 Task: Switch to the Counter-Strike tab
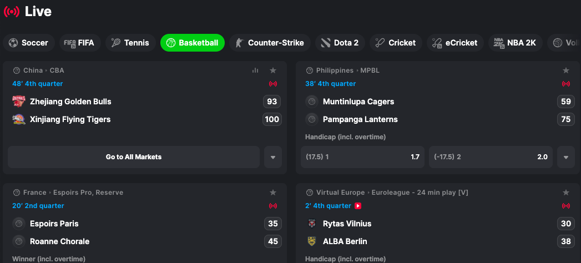(270, 43)
